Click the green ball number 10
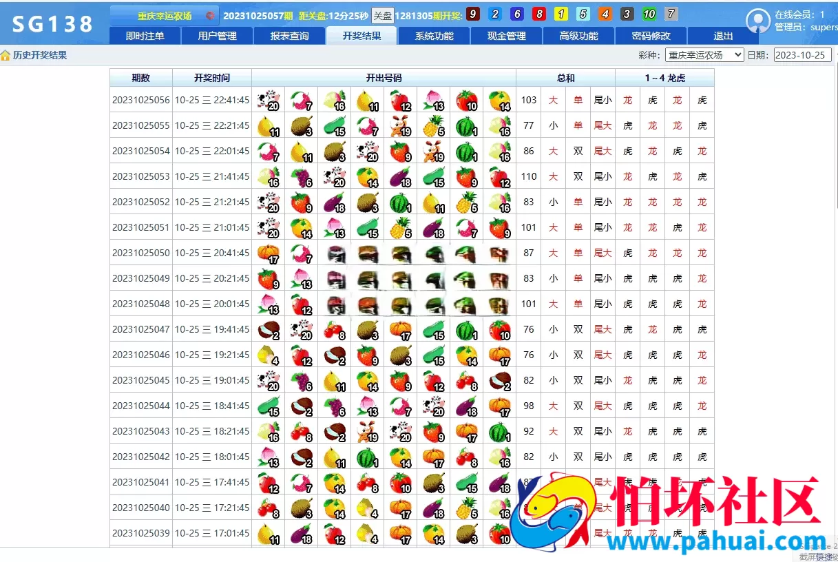 coord(649,14)
